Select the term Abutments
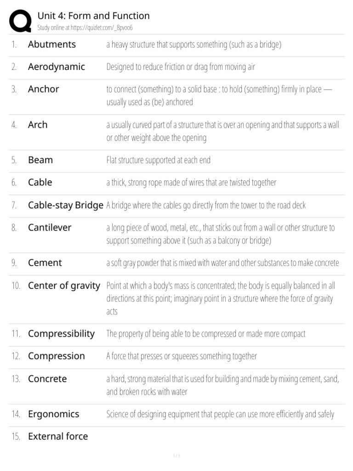 click(x=52, y=45)
